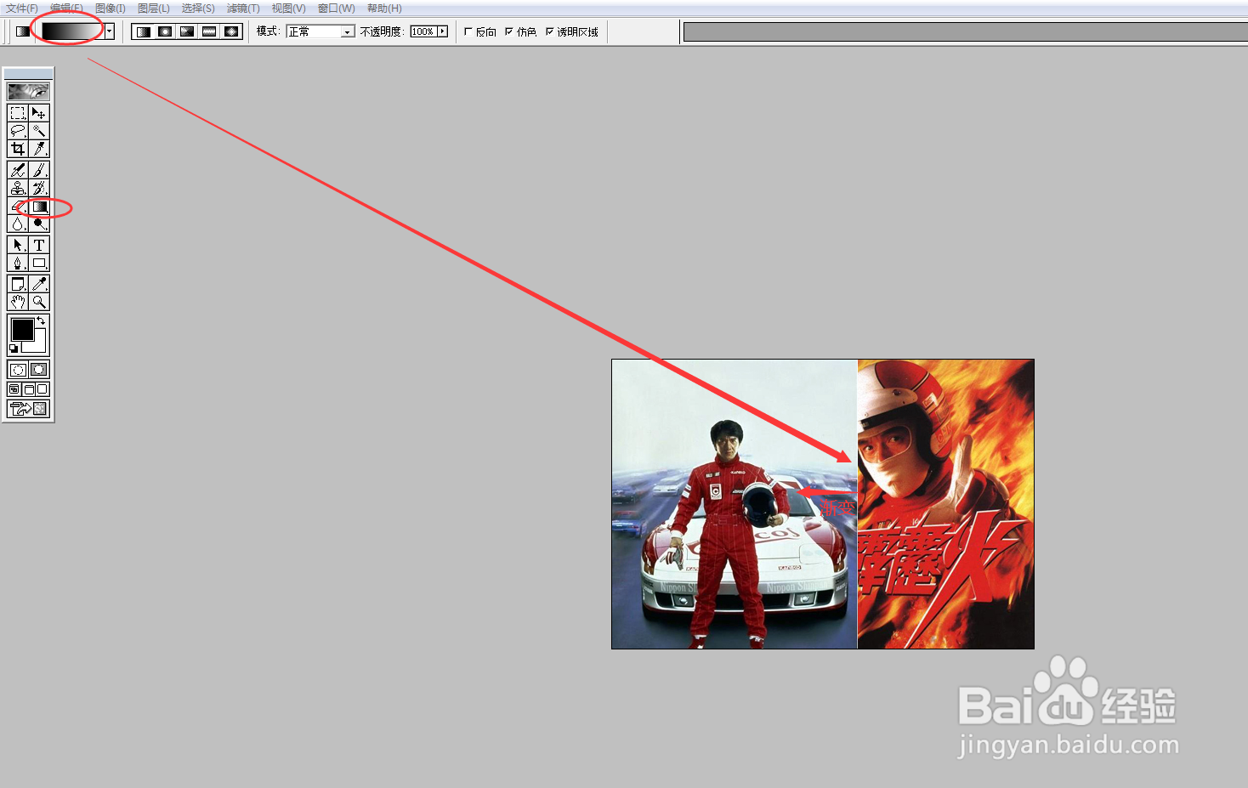Open the opacity slider arrow
Image resolution: width=1248 pixels, height=788 pixels.
point(442,31)
